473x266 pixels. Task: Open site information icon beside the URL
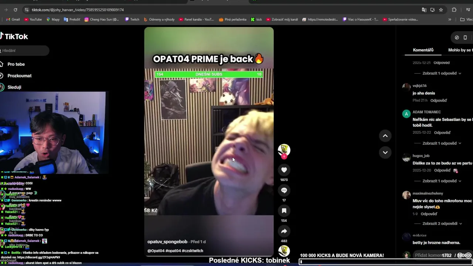[26, 10]
